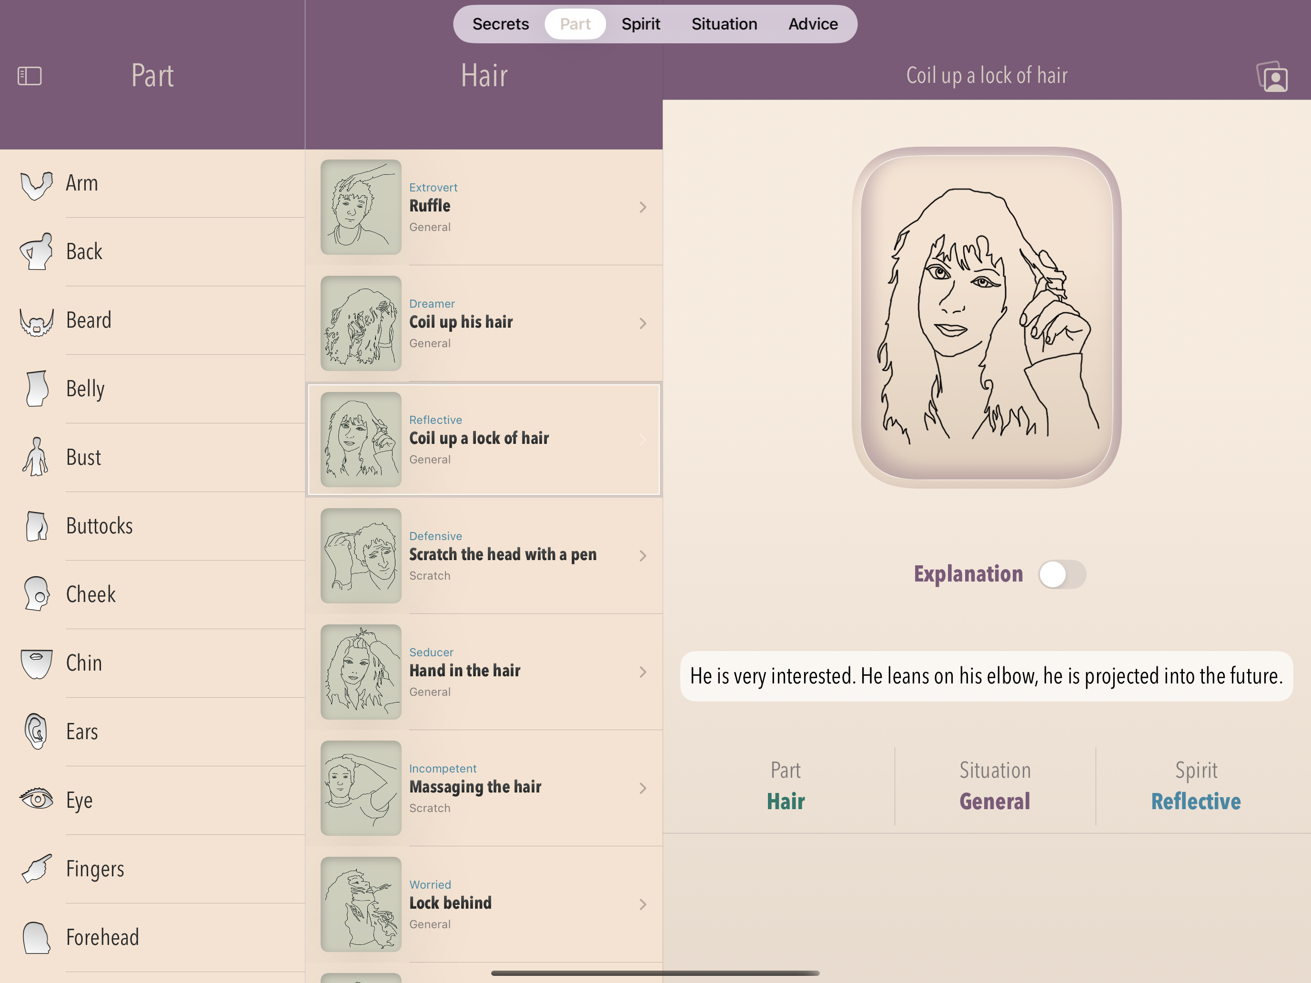Image resolution: width=1311 pixels, height=983 pixels.
Task: Open the Massaging the hair thumbnail
Action: (361, 787)
